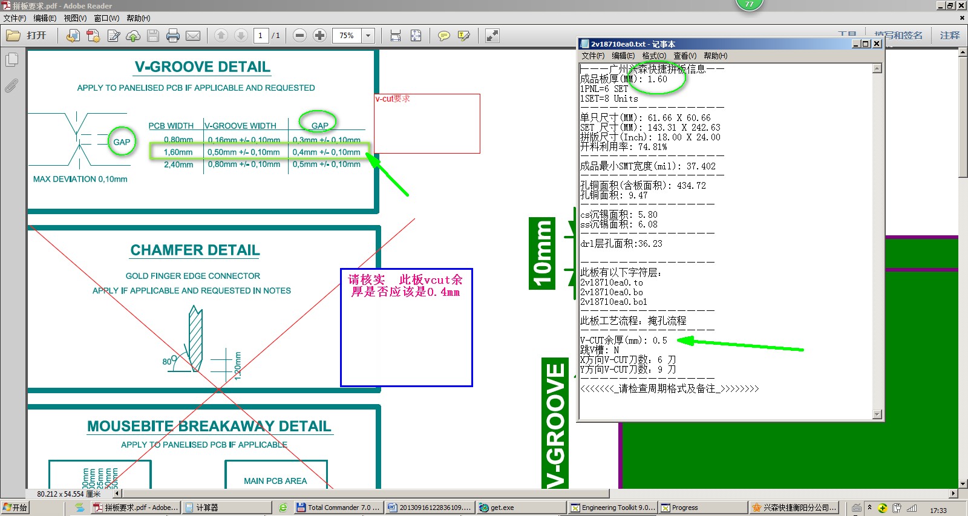968x516 pixels.
Task: Switch to 拼板要求.pdf taskbar item
Action: (136, 508)
